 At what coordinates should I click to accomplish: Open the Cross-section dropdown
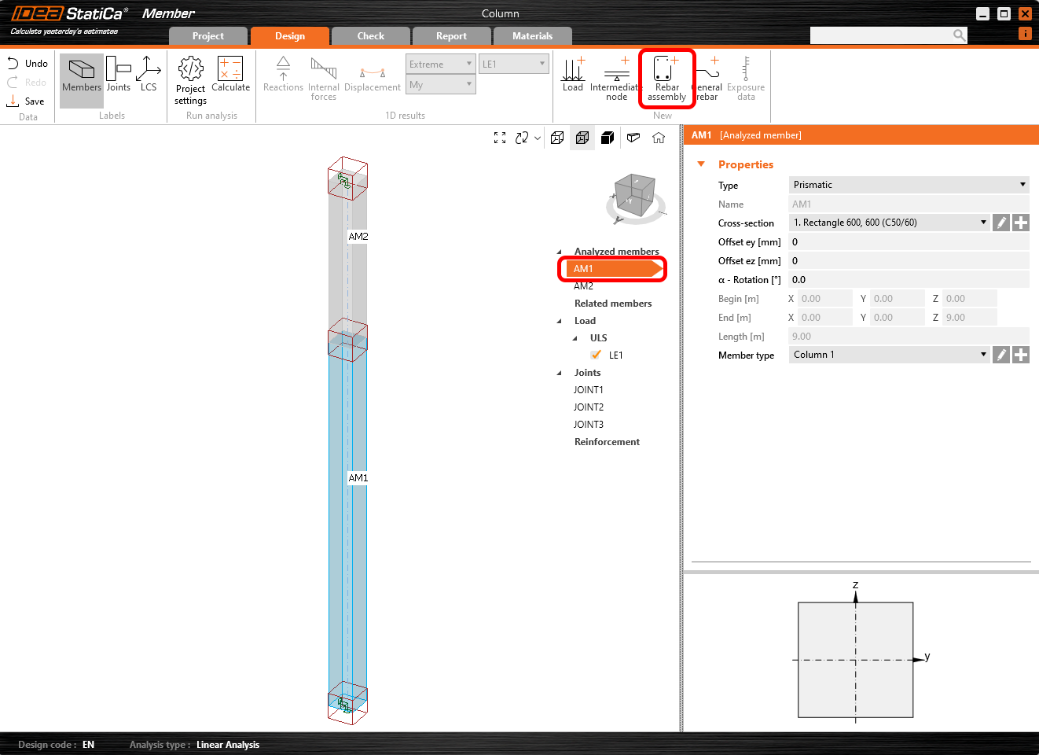coord(889,223)
